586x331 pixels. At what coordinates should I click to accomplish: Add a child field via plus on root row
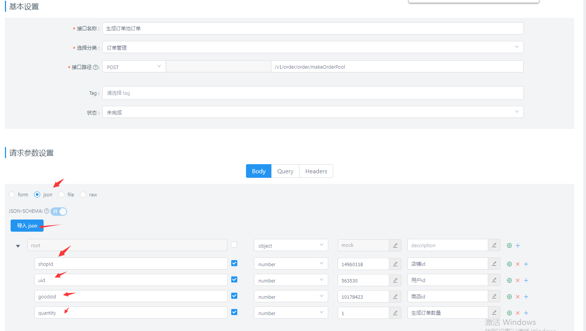[517, 245]
